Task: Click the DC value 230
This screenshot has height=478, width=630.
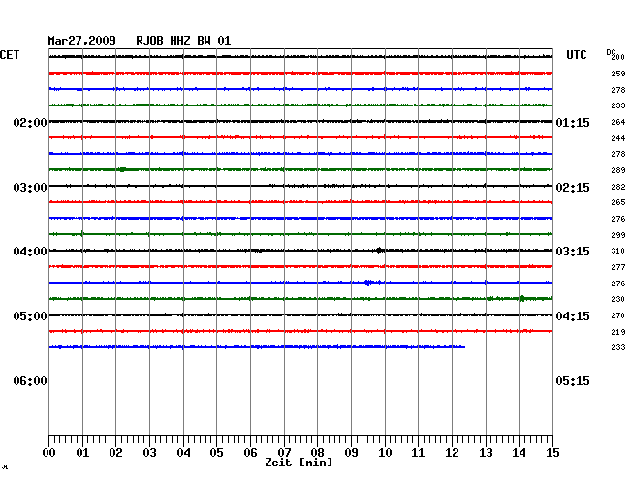Action: point(618,299)
